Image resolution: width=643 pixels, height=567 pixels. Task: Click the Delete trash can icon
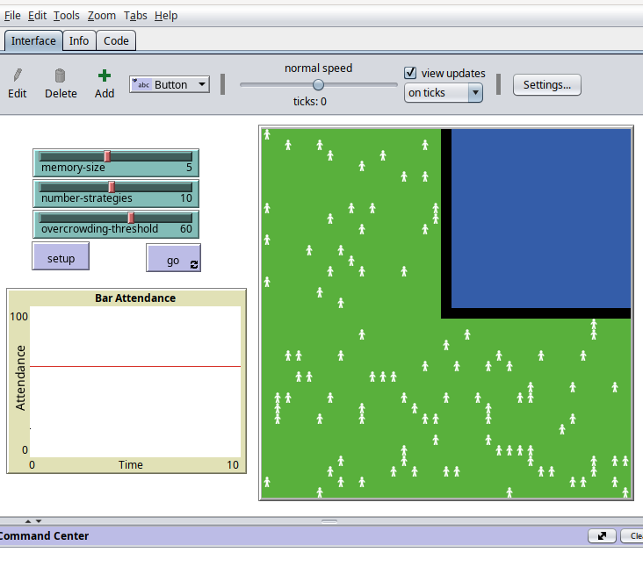pyautogui.click(x=61, y=76)
